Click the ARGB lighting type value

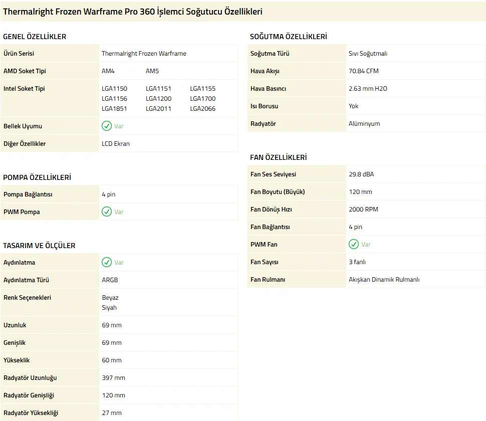(110, 280)
